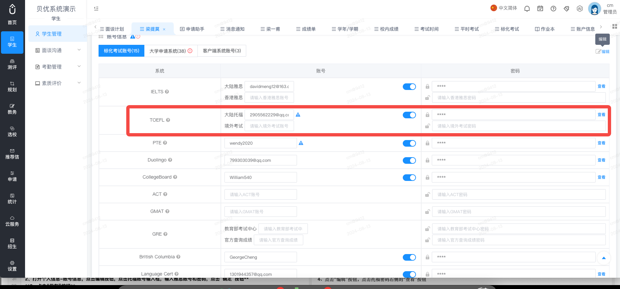Open the grid apps icon
Screen dimensions: 620x289
(614, 26)
